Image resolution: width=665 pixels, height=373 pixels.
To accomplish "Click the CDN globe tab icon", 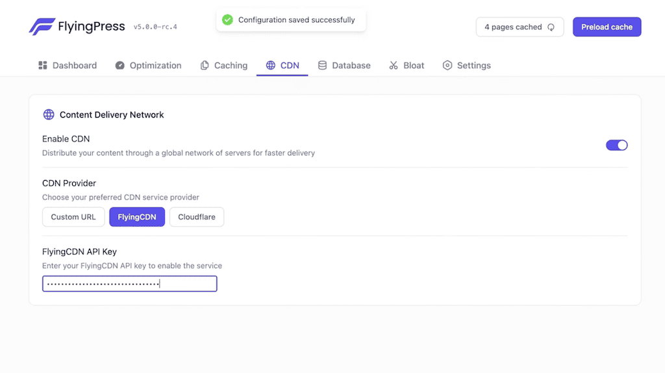I will (x=271, y=66).
